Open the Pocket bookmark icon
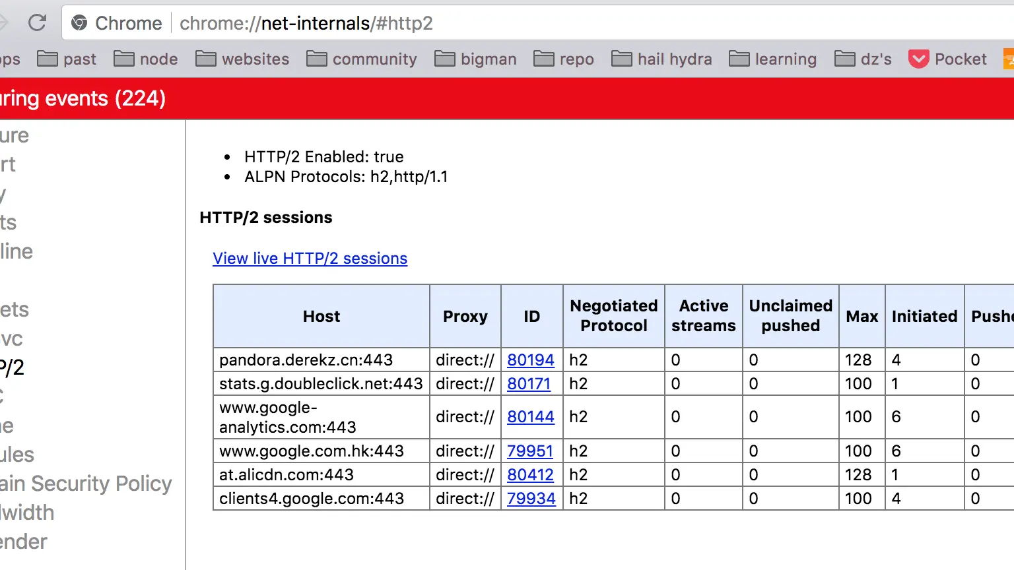 (x=919, y=59)
